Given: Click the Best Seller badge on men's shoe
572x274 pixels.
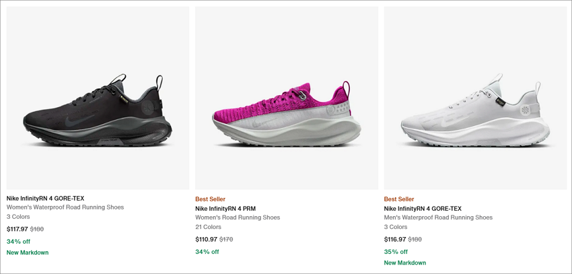Looking at the screenshot, I should 399,199.
